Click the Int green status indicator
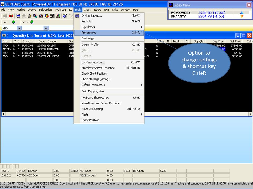This screenshot has width=253, height=189. [x=13, y=22]
